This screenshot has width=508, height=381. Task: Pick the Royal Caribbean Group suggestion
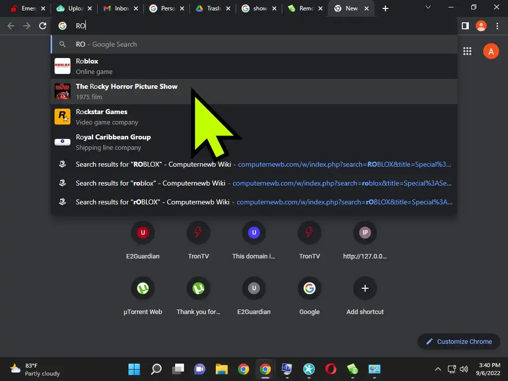(254, 142)
